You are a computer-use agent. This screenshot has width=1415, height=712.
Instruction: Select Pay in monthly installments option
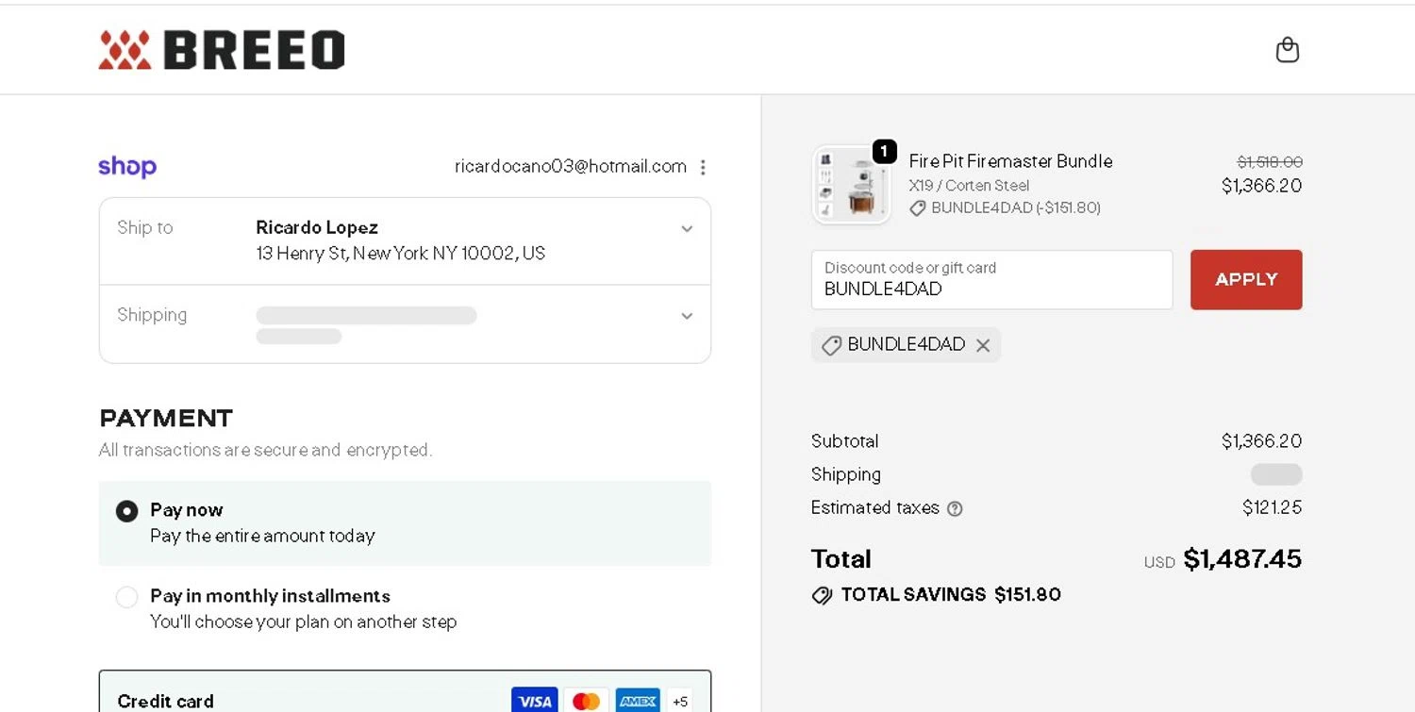point(126,597)
